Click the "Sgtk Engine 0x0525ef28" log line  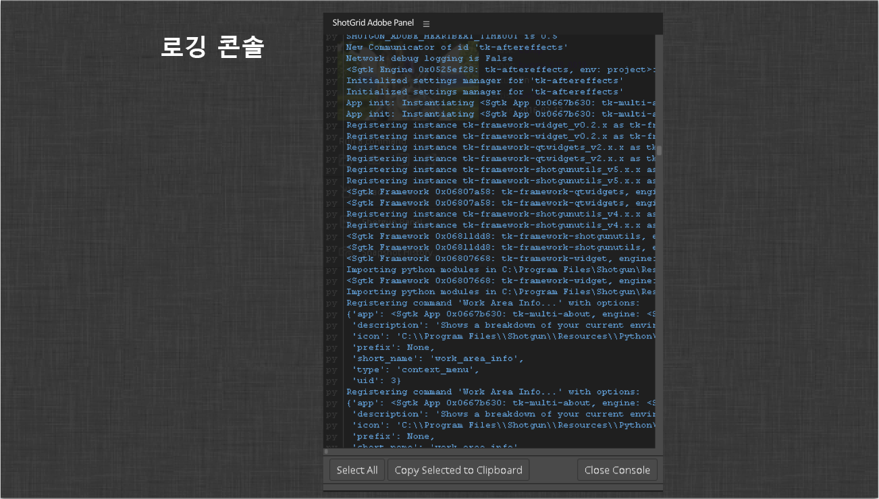pyautogui.click(x=500, y=69)
